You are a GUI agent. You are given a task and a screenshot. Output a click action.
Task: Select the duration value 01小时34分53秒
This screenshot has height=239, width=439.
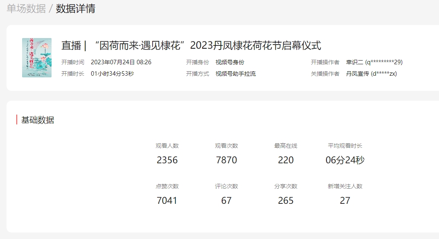(112, 74)
